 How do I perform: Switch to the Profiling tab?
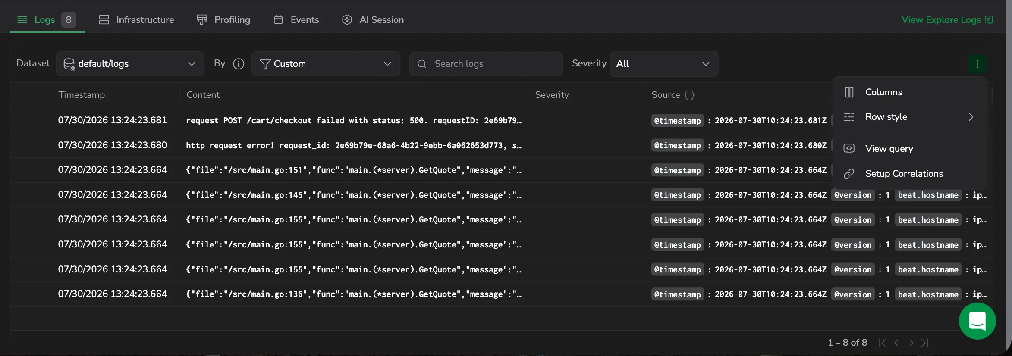point(223,20)
